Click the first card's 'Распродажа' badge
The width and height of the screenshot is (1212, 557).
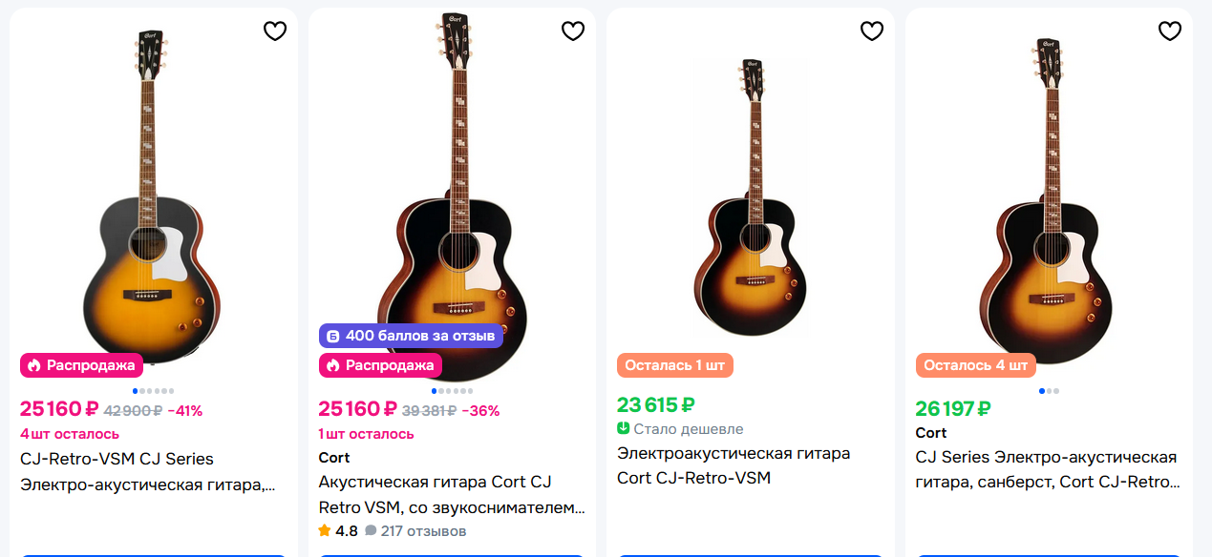[x=81, y=365]
